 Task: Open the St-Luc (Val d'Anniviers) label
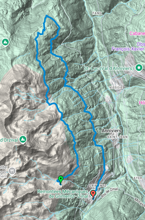109,69
